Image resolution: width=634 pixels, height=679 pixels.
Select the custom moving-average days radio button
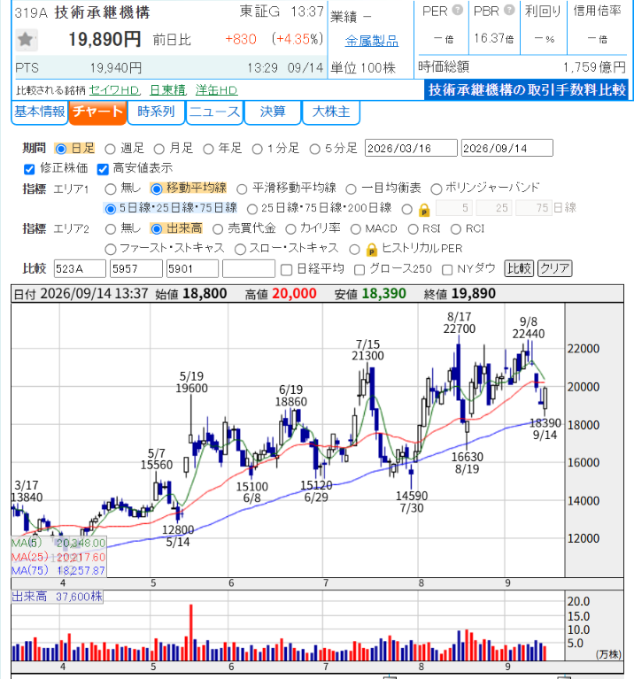tap(406, 209)
